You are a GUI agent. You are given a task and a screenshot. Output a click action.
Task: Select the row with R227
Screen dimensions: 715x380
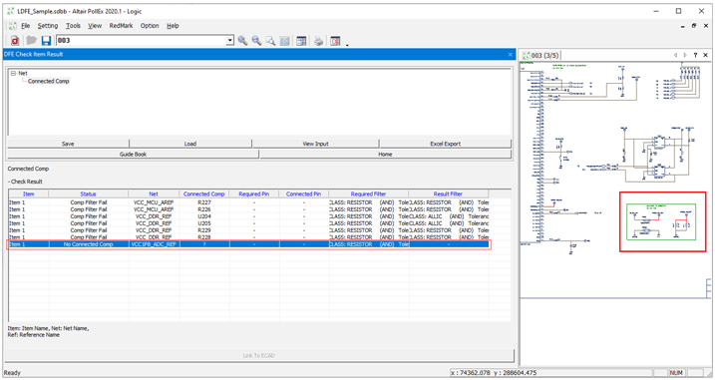[248, 202]
